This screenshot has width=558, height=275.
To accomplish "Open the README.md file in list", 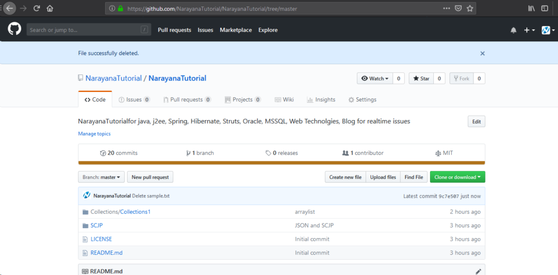I will tap(106, 253).
